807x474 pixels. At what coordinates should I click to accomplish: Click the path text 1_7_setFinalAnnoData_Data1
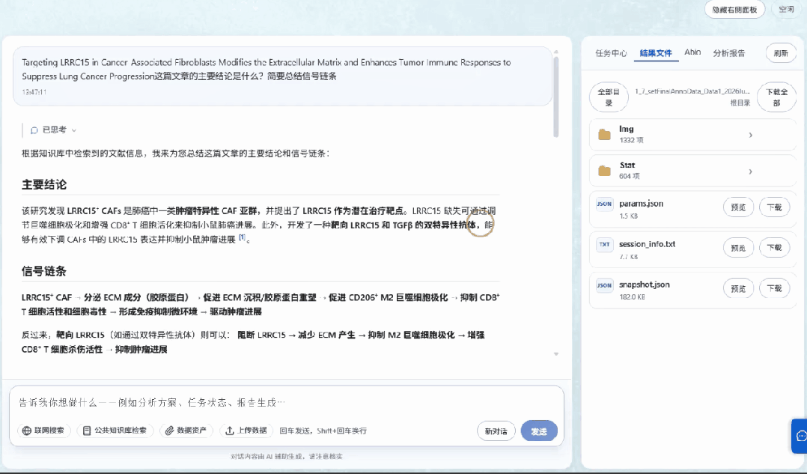pos(692,91)
